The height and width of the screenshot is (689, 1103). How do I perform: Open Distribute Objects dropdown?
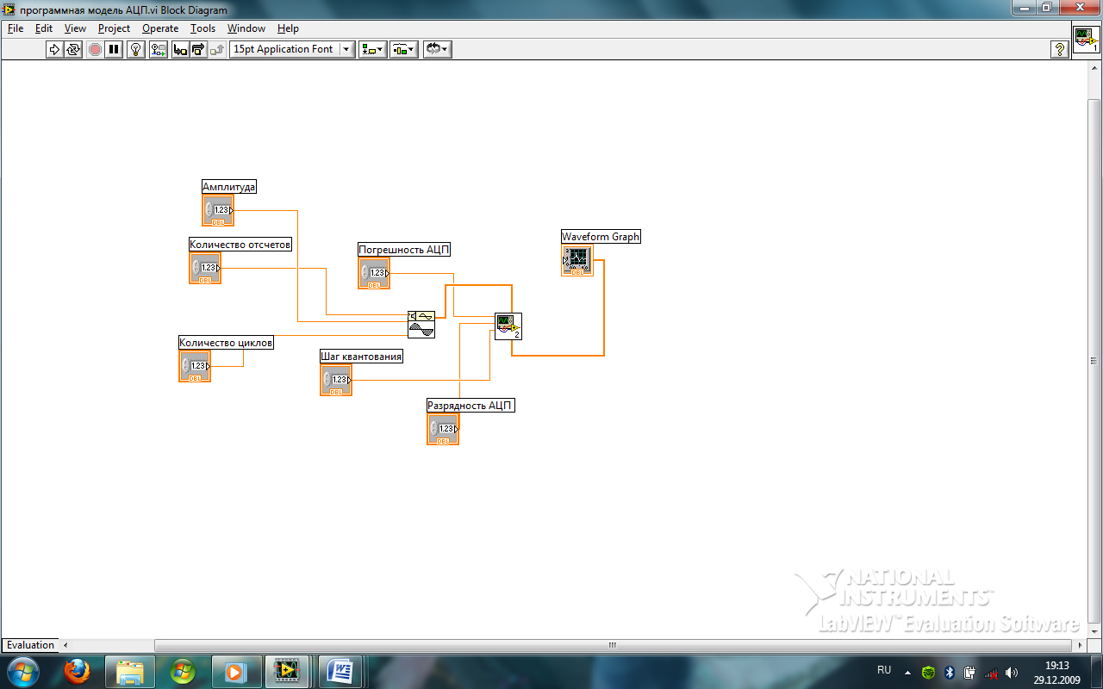coord(404,49)
